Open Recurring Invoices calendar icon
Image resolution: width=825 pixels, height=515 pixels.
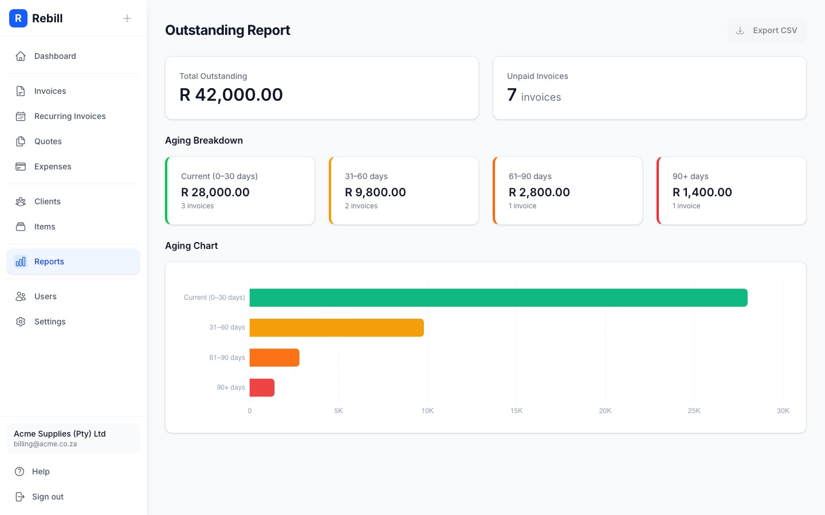tap(21, 116)
